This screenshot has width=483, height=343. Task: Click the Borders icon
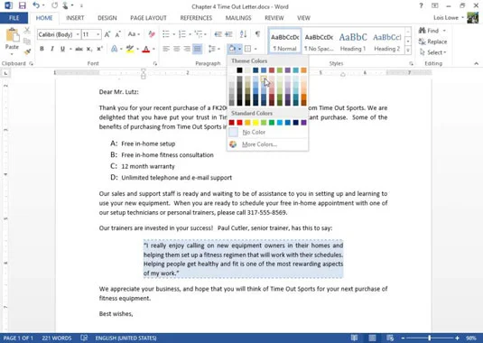point(247,49)
